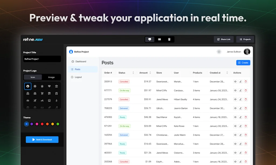The width and height of the screenshot is (276, 165).
Task: View details of order 977771 with the eye icon
Action: pyautogui.click(x=235, y=90)
